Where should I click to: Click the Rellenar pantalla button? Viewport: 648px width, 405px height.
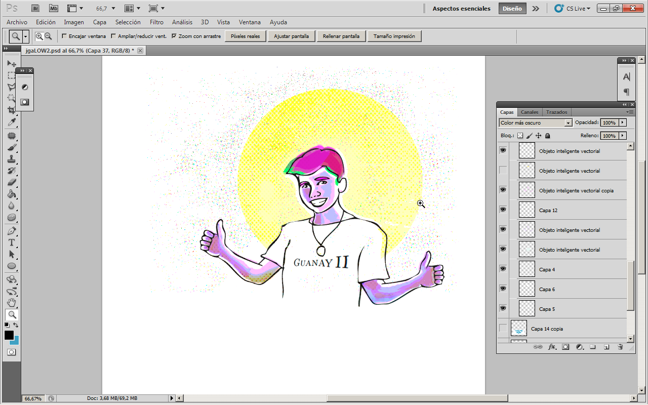tap(341, 36)
